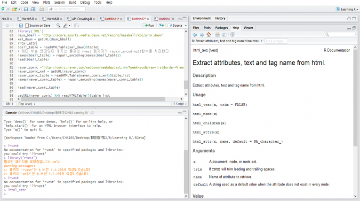
Task: Go back in Help pane history
Action: (195, 34)
